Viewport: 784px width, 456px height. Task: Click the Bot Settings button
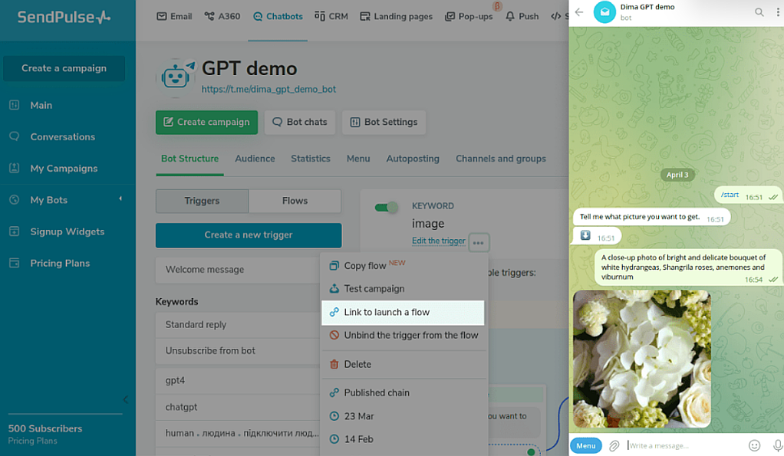(x=384, y=123)
